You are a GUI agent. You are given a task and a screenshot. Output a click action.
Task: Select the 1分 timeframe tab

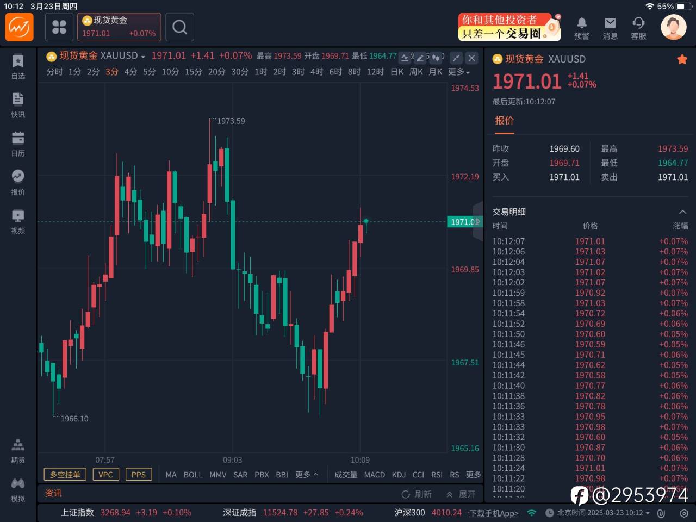[75, 72]
